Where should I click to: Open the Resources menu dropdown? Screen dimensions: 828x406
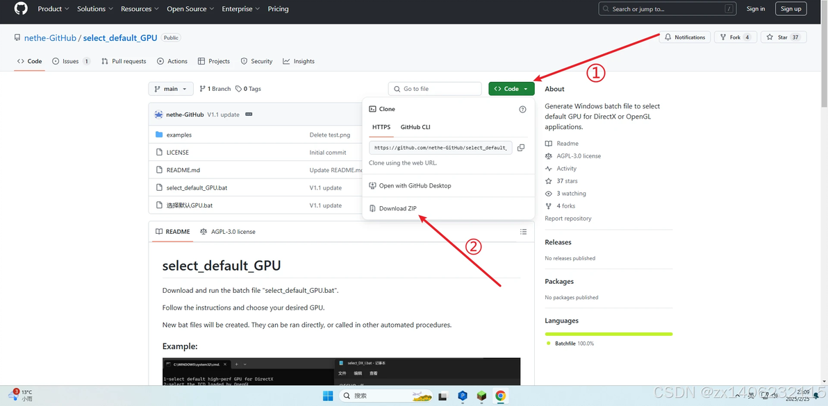pyautogui.click(x=140, y=9)
